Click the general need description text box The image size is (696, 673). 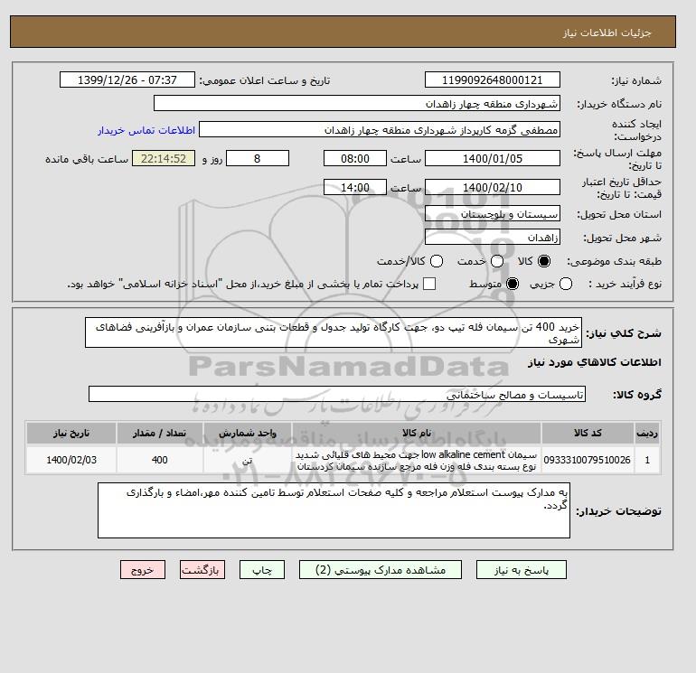click(334, 332)
